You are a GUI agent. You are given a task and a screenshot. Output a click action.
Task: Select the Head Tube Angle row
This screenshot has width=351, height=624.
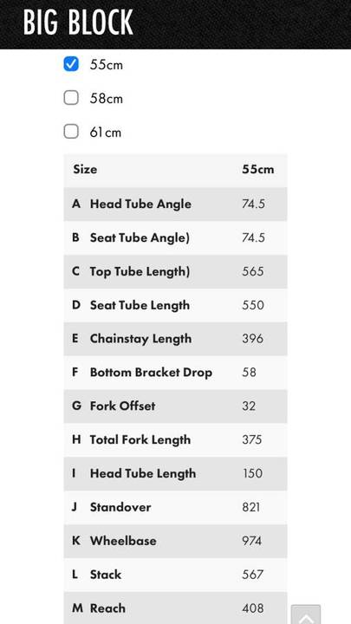click(175, 205)
